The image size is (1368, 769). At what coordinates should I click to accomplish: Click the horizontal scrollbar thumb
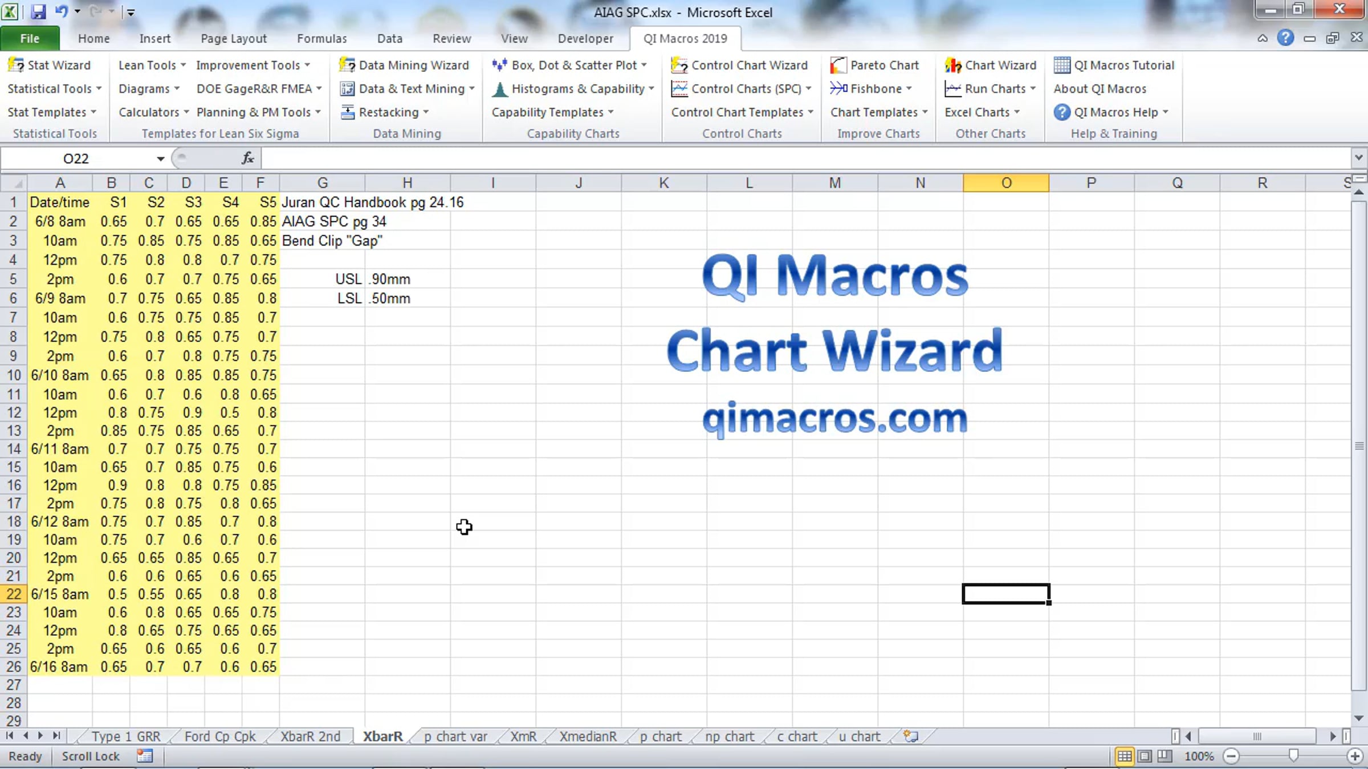1257,737
